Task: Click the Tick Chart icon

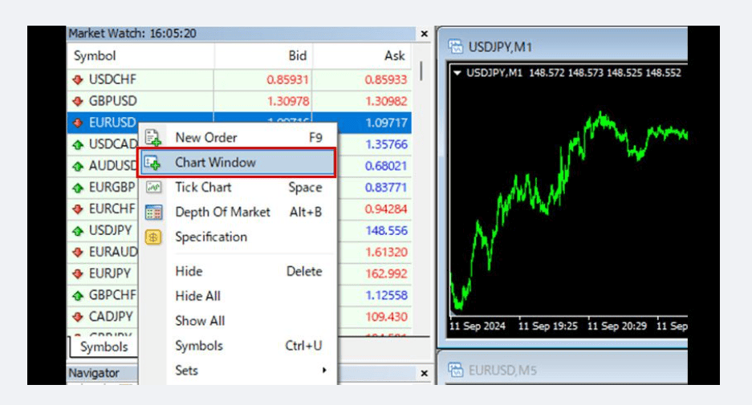Action: (x=153, y=187)
